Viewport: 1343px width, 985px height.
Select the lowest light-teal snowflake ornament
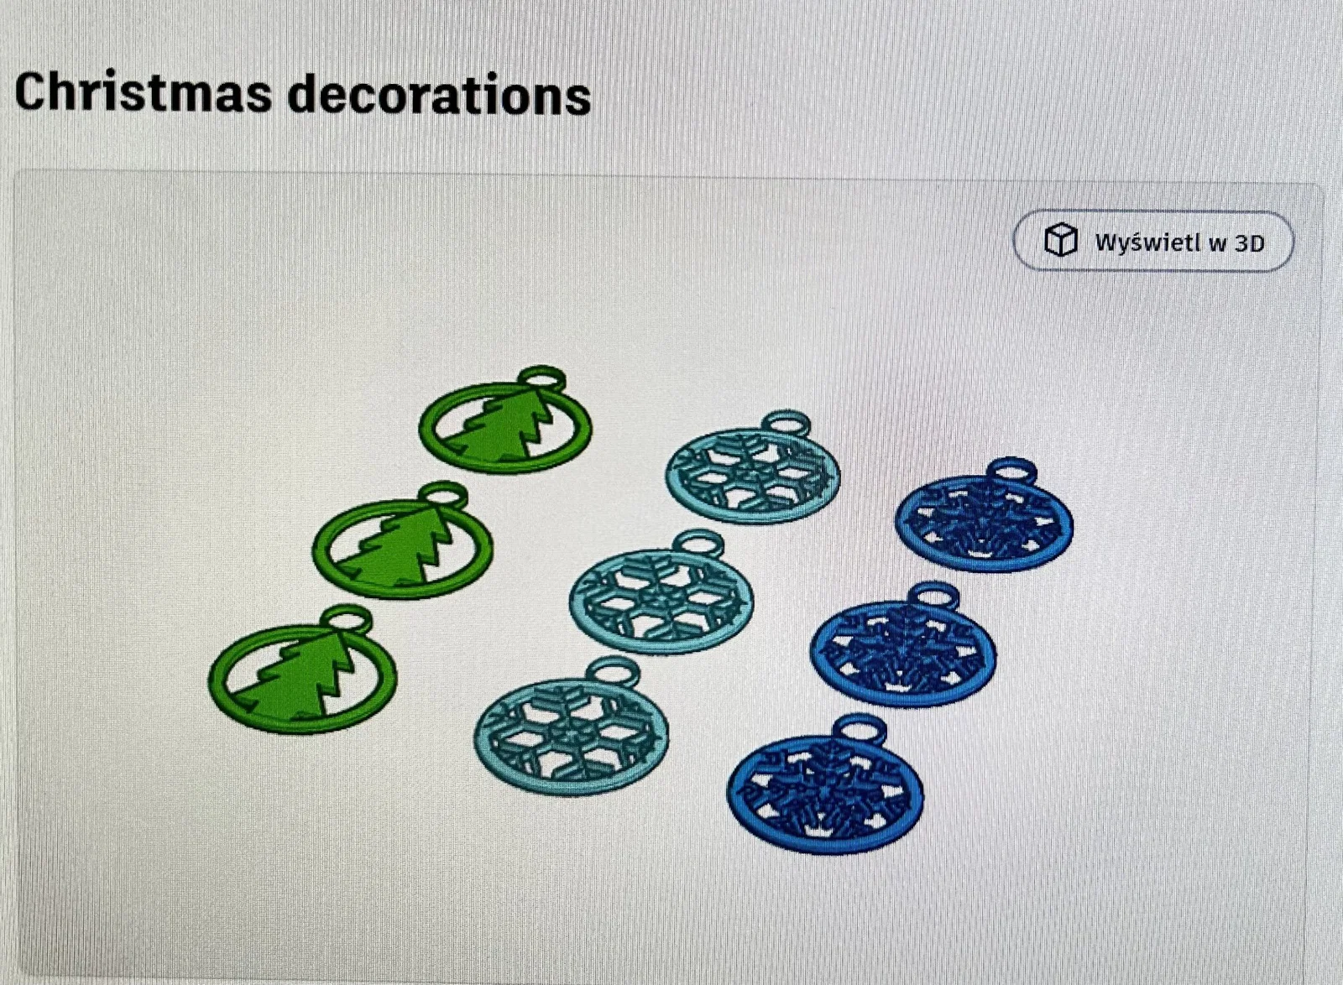572,727
